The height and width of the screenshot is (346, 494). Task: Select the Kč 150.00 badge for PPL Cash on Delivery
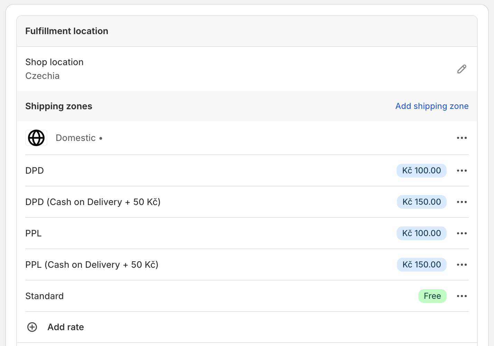tap(421, 265)
